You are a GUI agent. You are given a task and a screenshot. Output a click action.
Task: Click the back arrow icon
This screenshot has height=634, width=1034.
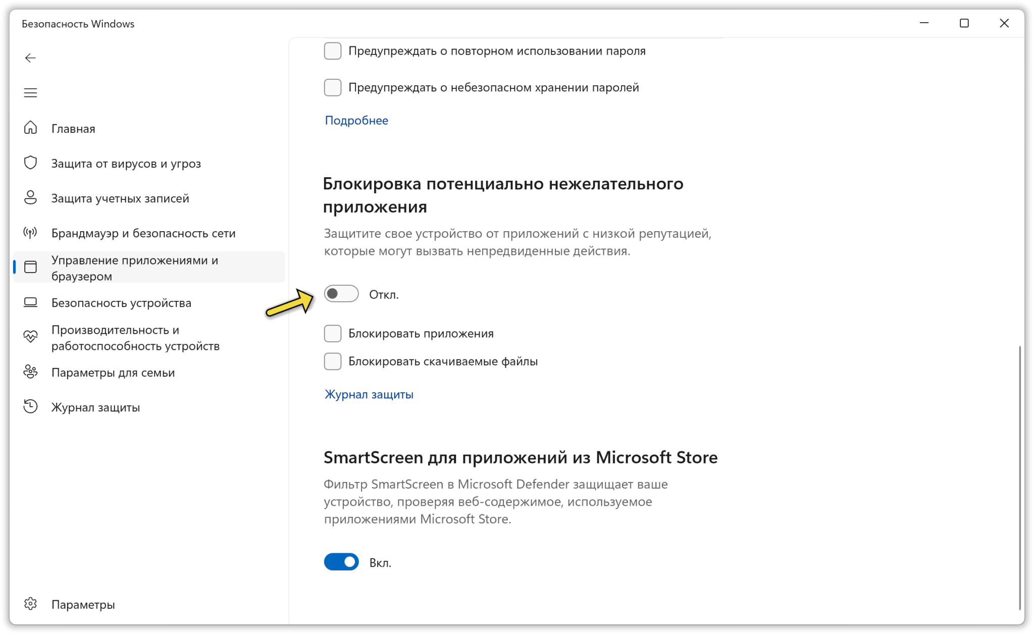30,58
